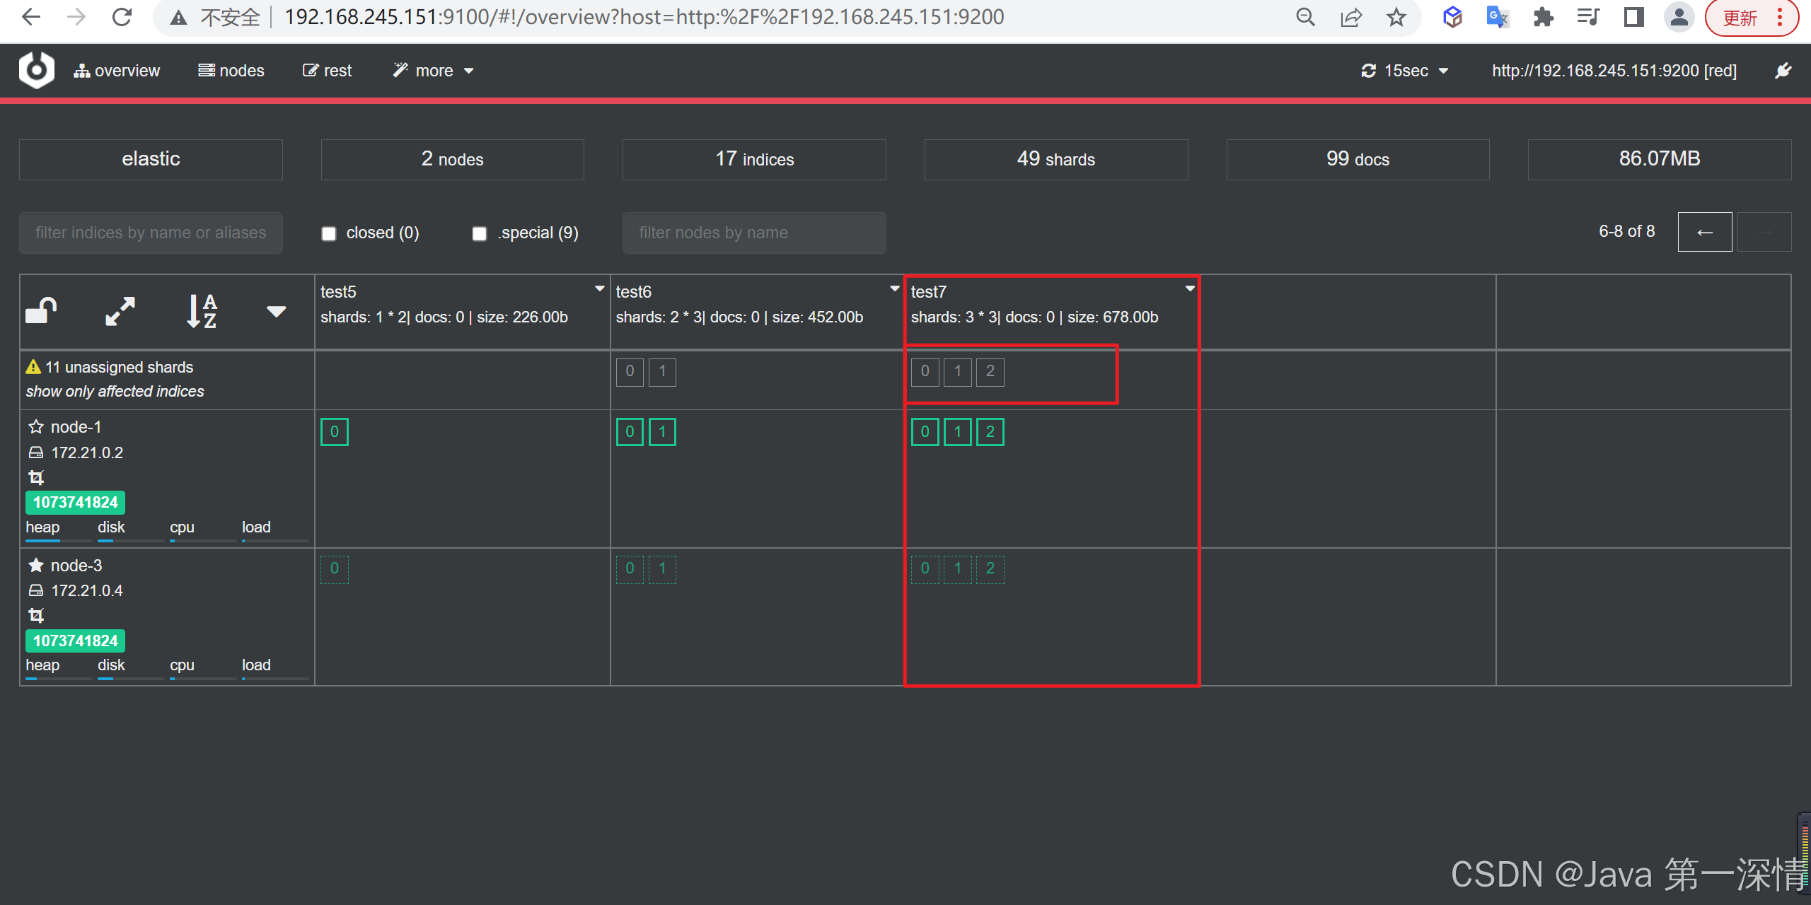Click the expand view arrows icon

(x=120, y=311)
